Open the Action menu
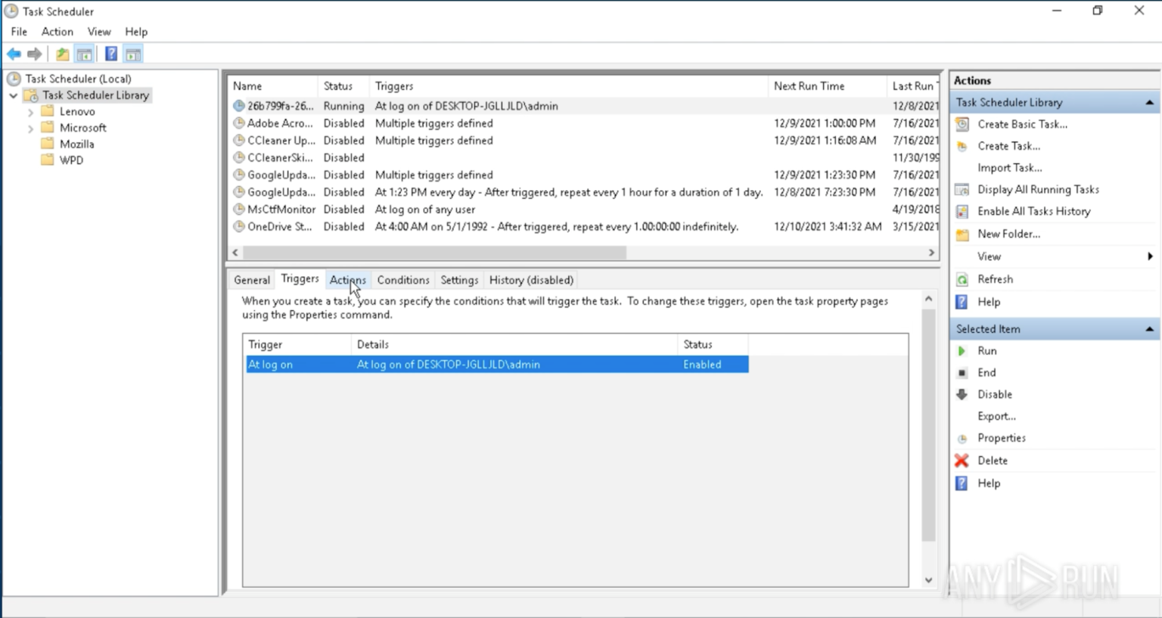The width and height of the screenshot is (1162, 618). [57, 32]
